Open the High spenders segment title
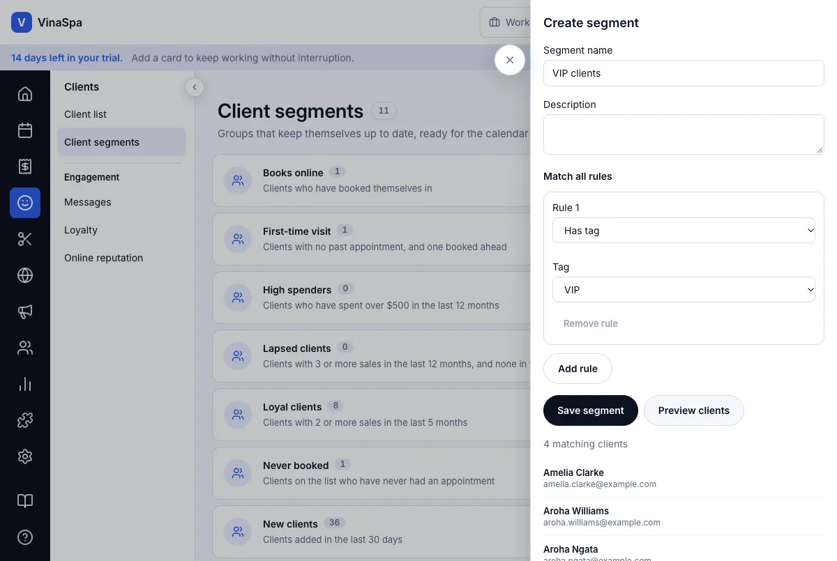 click(x=297, y=290)
